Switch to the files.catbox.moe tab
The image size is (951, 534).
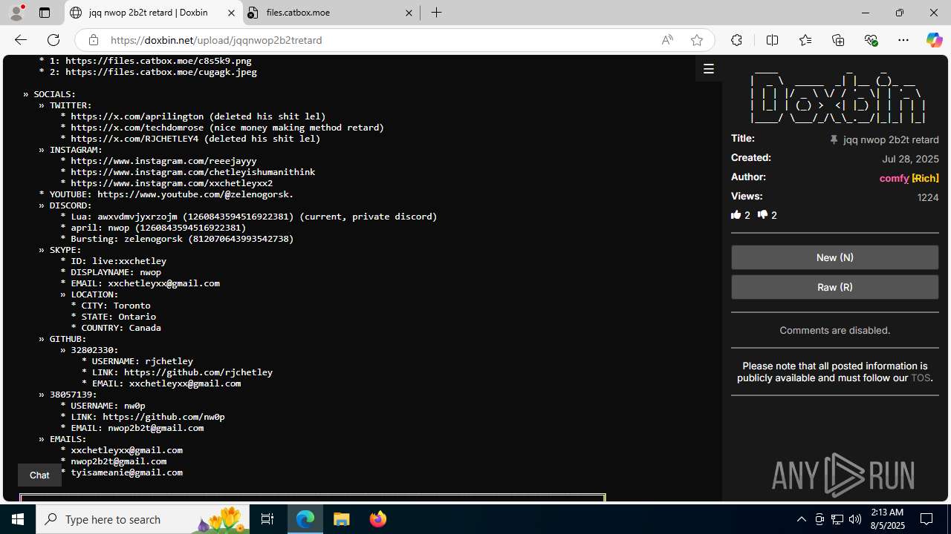tap(331, 13)
